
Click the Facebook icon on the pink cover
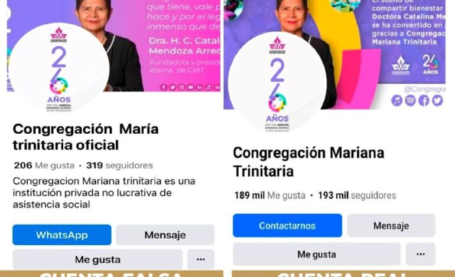164,87
